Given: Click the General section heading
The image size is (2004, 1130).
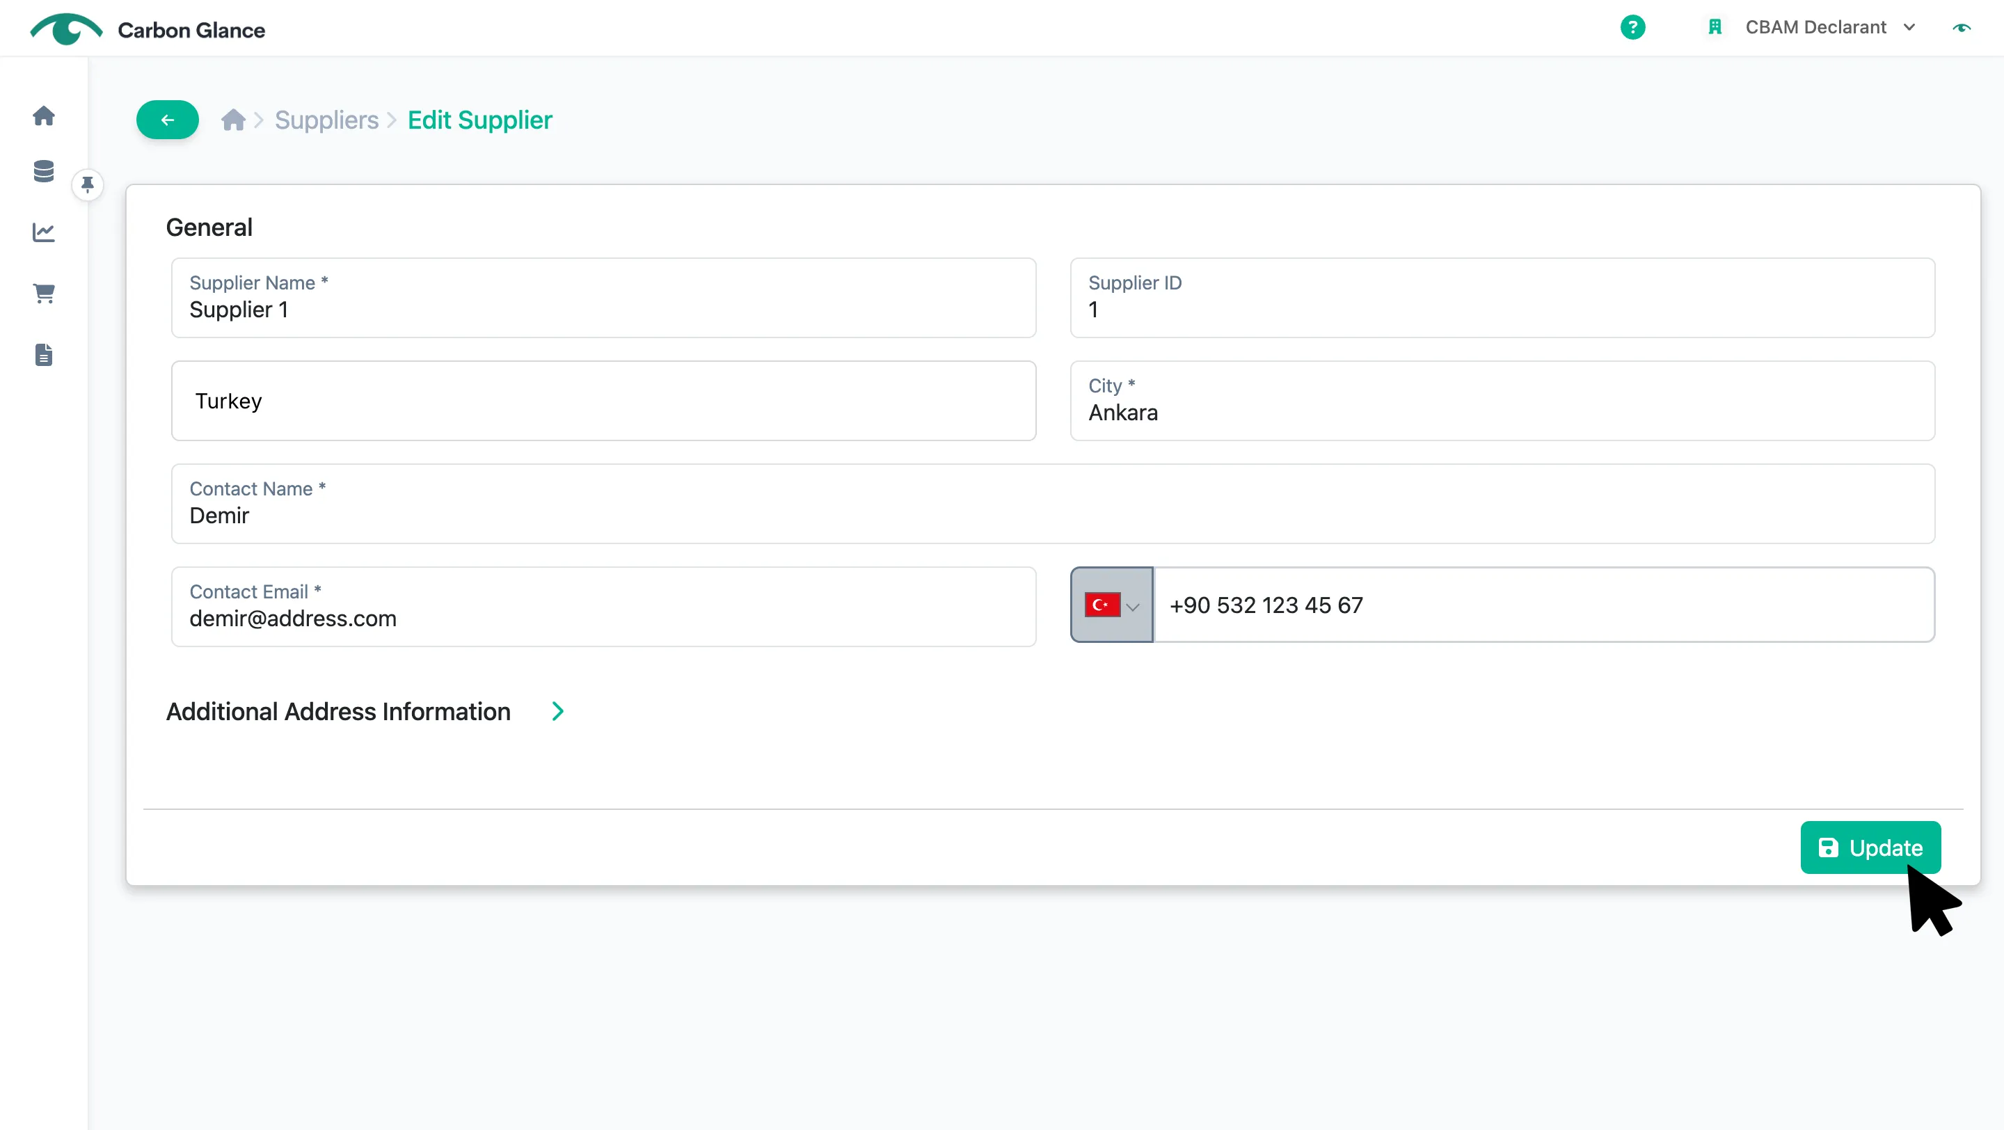Looking at the screenshot, I should (209, 227).
